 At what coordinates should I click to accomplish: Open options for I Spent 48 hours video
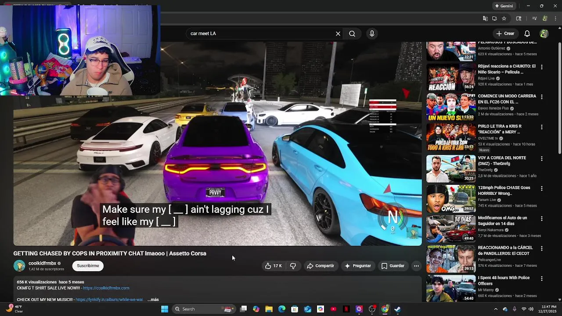pyautogui.click(x=542, y=279)
